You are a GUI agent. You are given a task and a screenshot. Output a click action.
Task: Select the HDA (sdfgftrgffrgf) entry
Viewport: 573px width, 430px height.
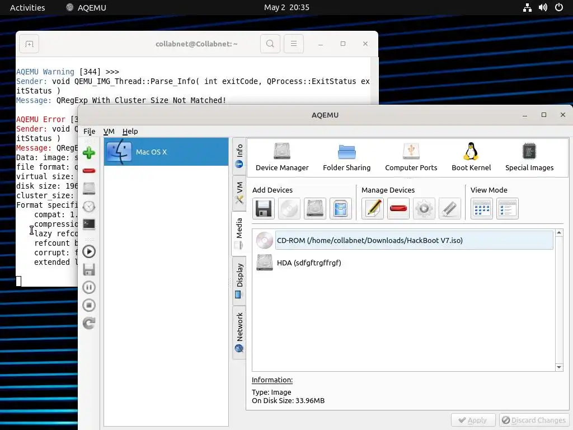(x=404, y=263)
